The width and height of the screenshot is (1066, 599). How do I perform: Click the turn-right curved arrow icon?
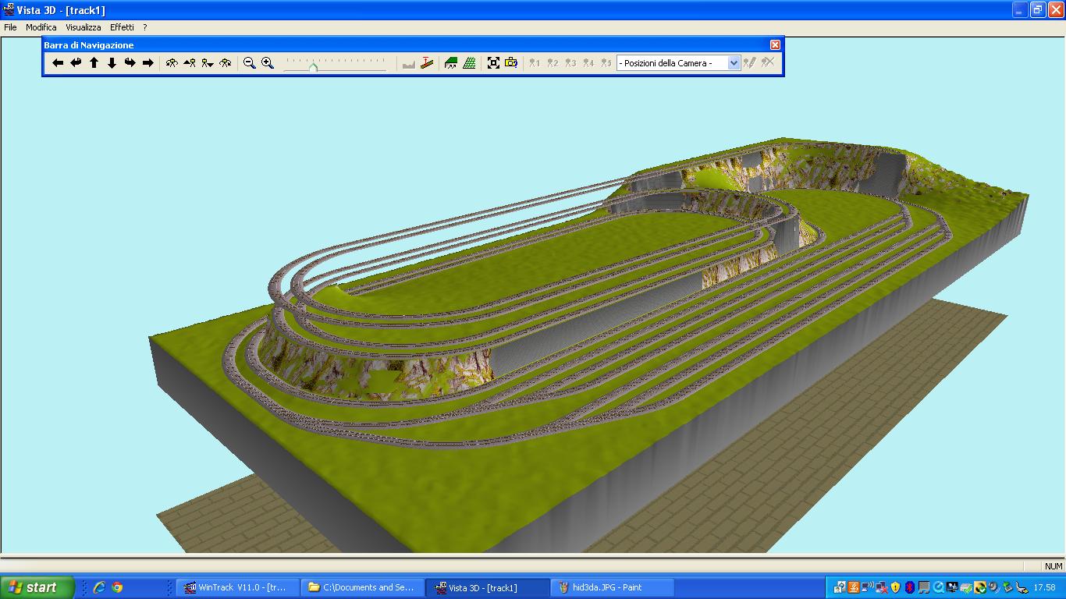130,63
